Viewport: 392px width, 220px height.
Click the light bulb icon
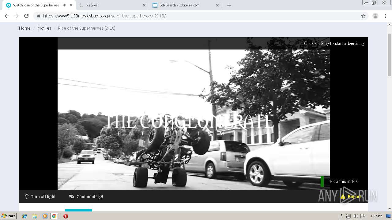pyautogui.click(x=27, y=196)
